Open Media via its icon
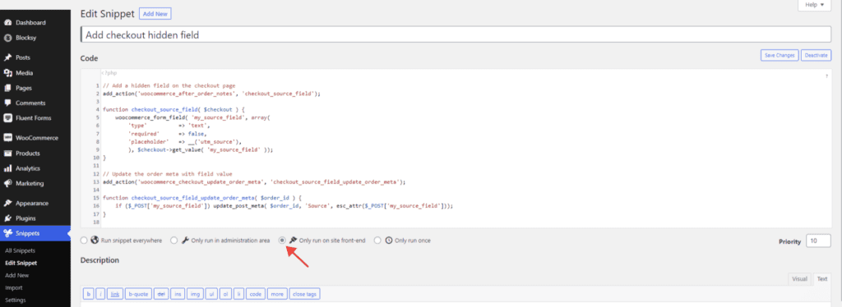This screenshot has height=307, width=842. click(8, 73)
